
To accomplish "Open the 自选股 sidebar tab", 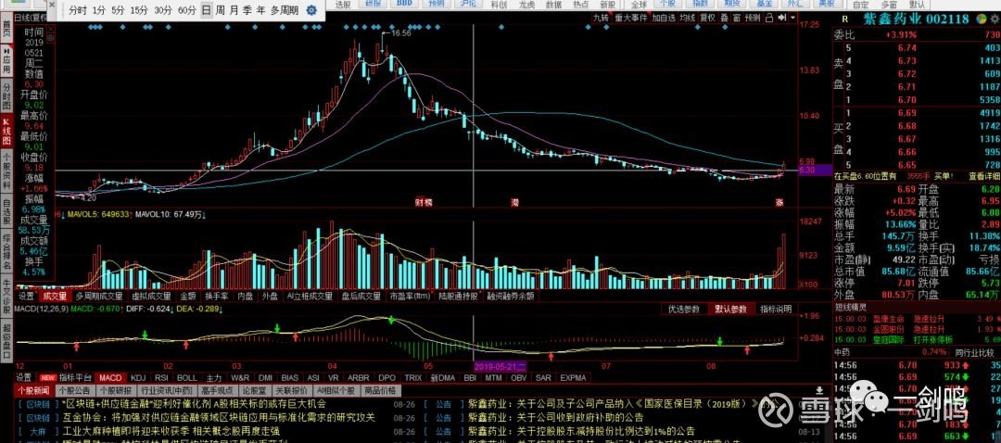I will [6, 209].
